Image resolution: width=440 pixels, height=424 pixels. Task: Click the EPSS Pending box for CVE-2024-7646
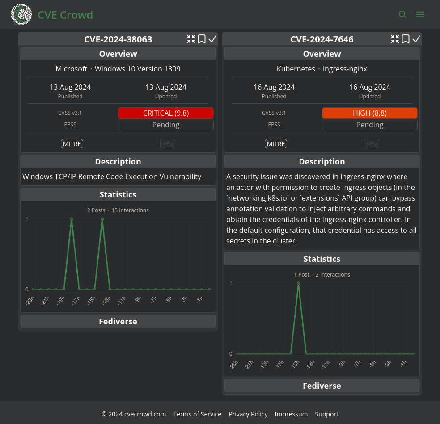369,125
